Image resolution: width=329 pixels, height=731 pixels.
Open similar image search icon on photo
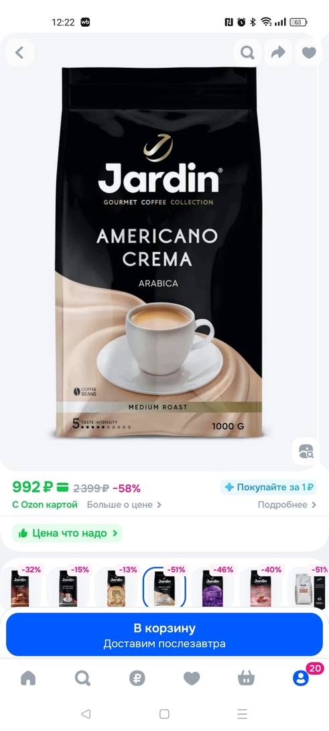[306, 451]
